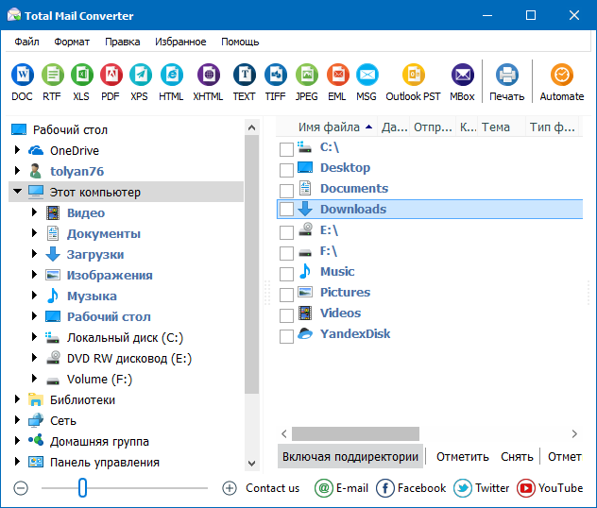Viewport: 597px width, 508px height.
Task: Open the Automate tool
Action: pos(561,76)
